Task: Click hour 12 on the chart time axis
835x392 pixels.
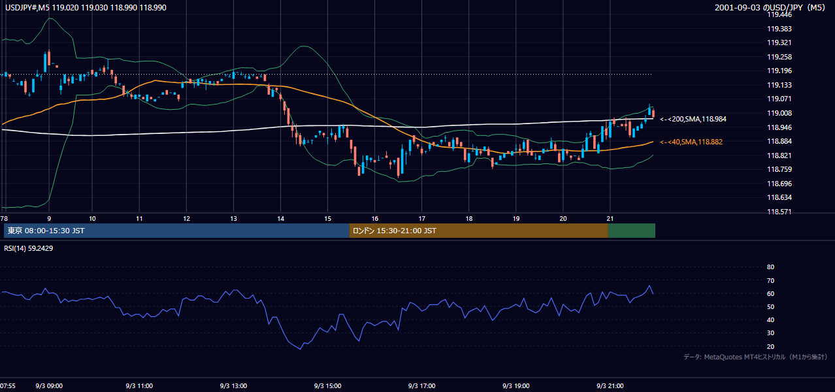Action: (x=186, y=218)
